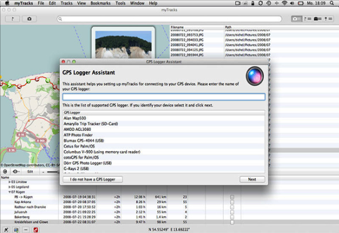
Task: Click the display icon in menu bar
Action: pyautogui.click(x=238, y=3)
